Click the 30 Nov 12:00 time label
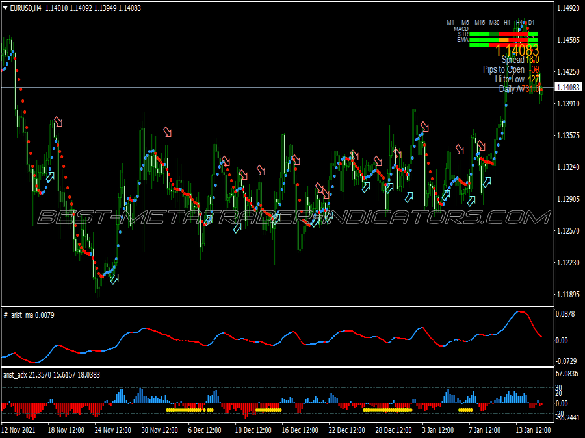The image size is (585, 438). (159, 430)
